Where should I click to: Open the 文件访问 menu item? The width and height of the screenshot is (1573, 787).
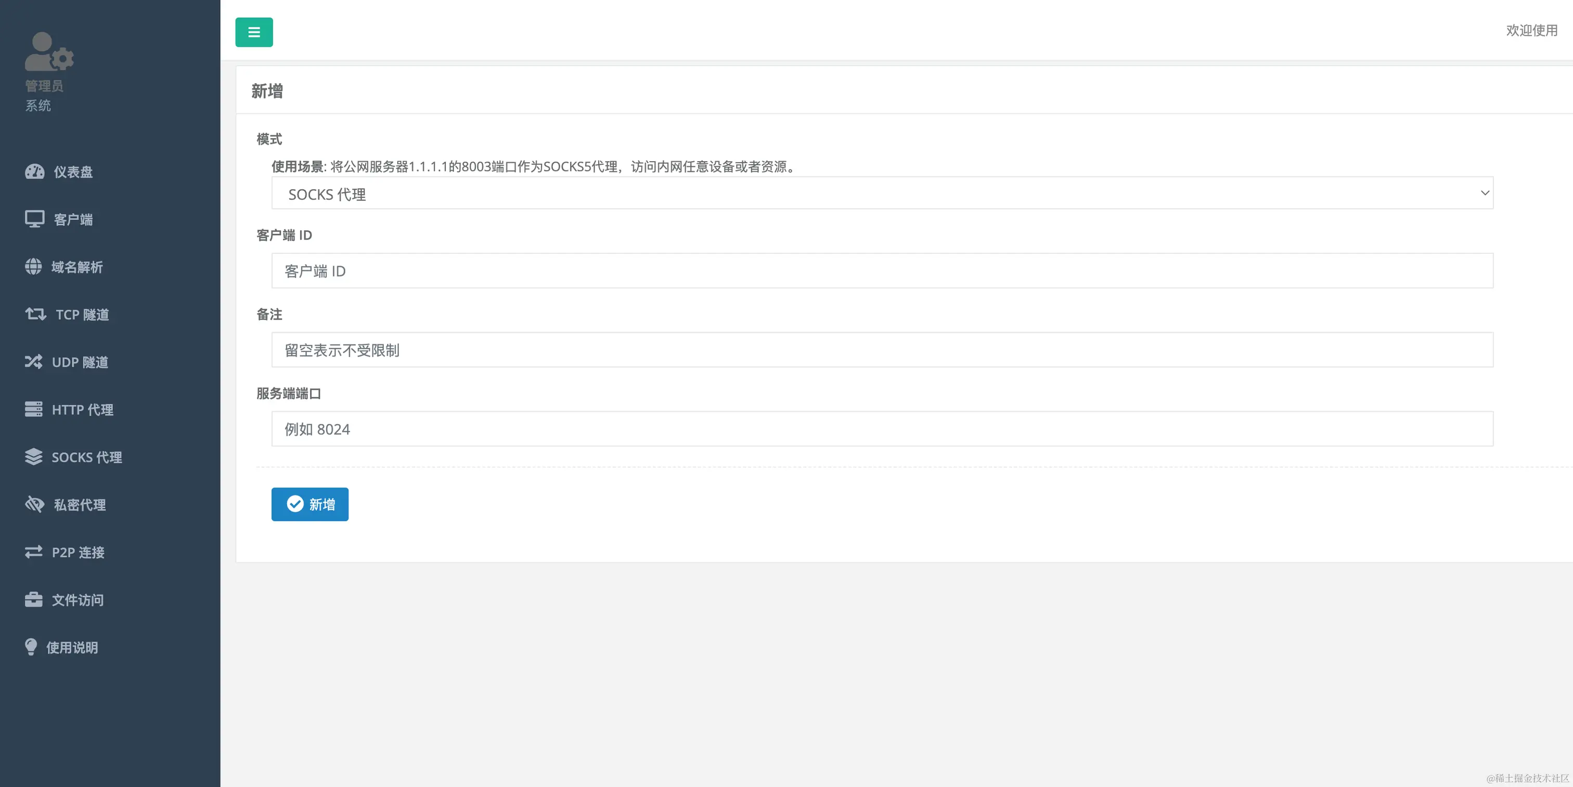pyautogui.click(x=78, y=600)
